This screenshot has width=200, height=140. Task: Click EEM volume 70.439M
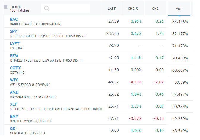[x=180, y=58]
